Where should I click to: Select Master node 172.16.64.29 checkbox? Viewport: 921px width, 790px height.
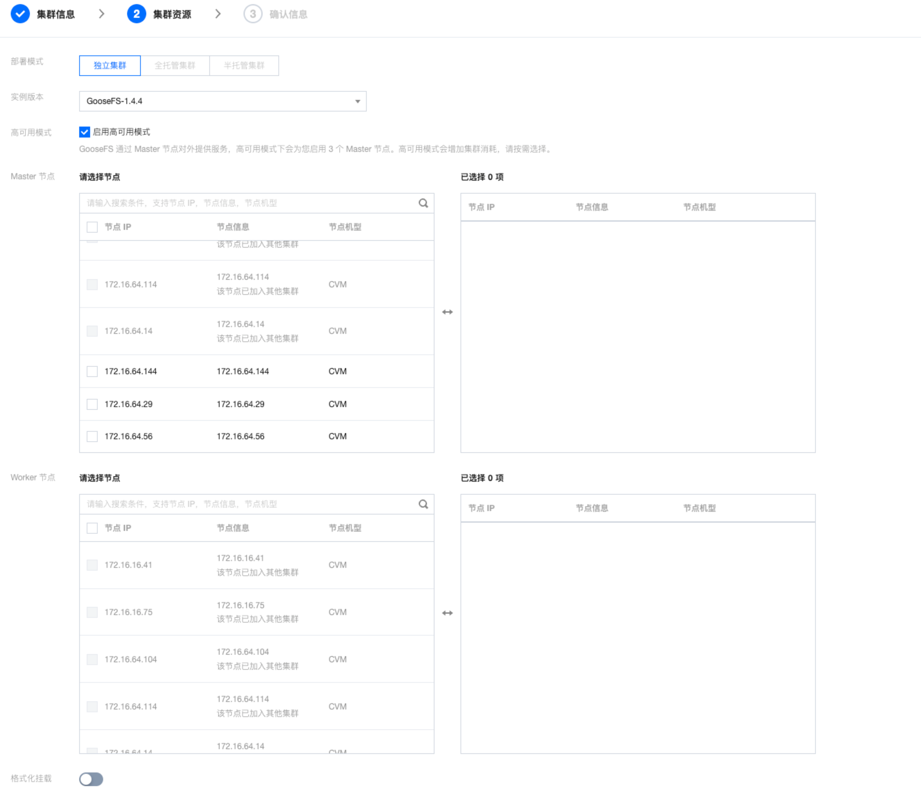[x=92, y=404]
